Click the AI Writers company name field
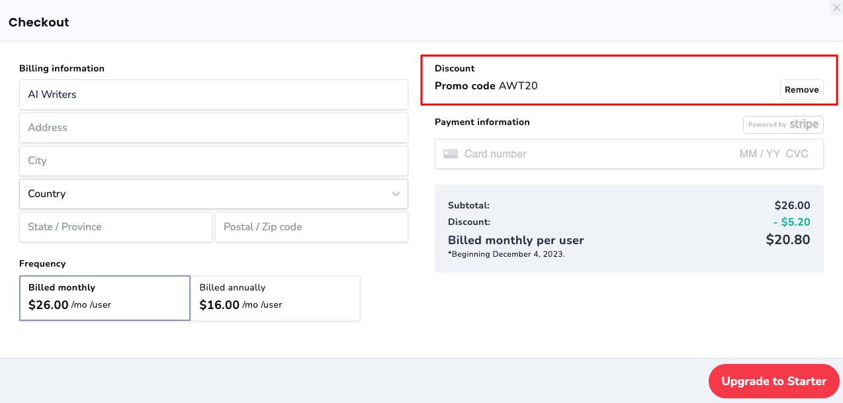The height and width of the screenshot is (403, 843). click(x=213, y=95)
